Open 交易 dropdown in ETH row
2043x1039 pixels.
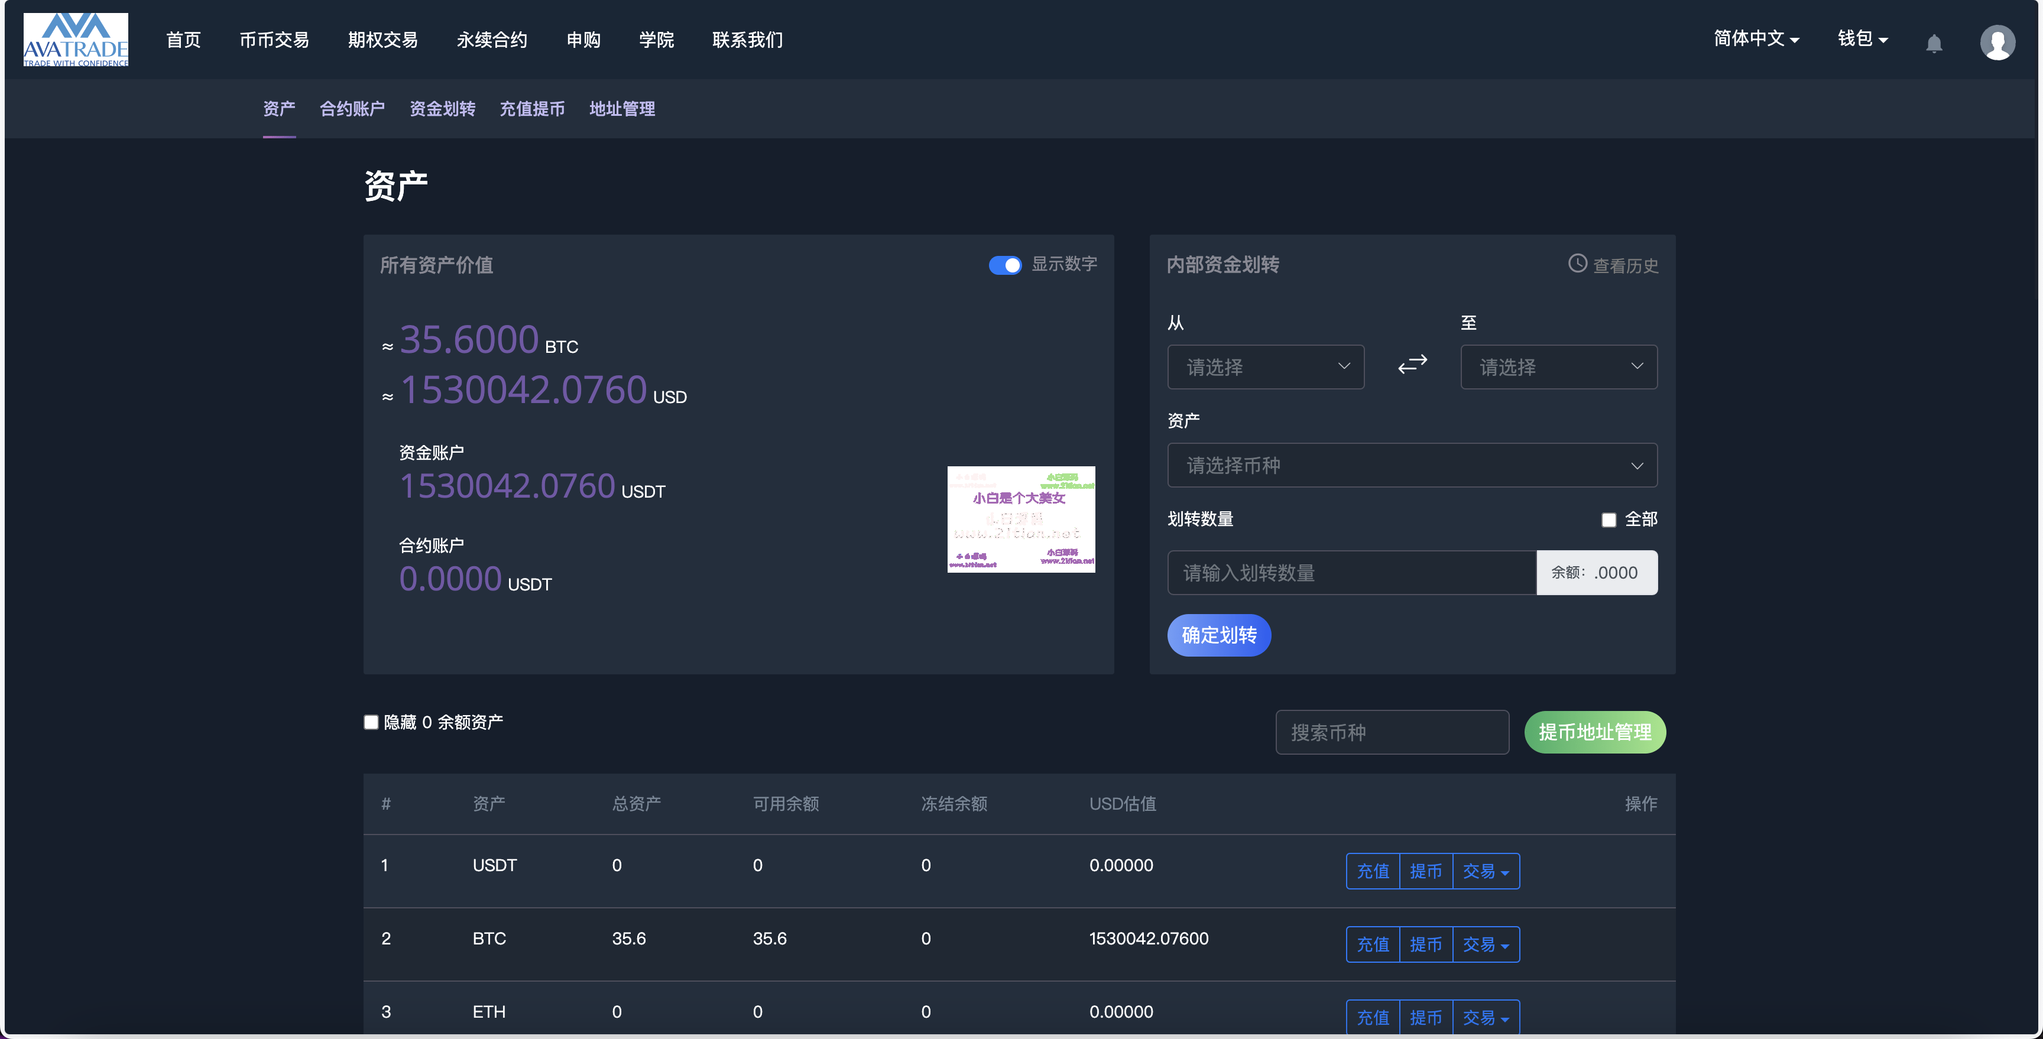point(1486,1017)
